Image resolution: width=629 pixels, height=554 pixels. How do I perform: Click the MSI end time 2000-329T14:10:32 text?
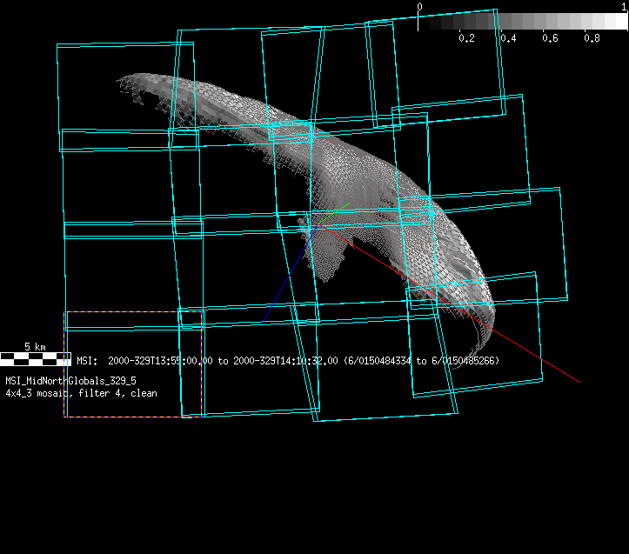285,360
